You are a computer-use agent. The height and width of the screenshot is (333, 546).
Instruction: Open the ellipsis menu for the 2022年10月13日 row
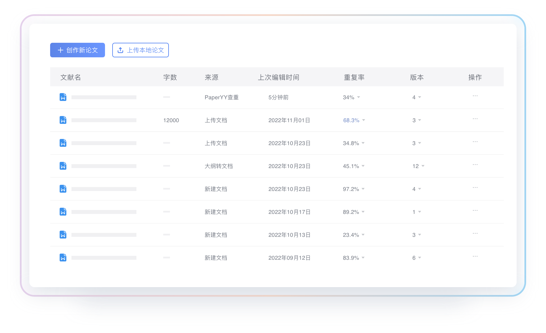coord(475,233)
